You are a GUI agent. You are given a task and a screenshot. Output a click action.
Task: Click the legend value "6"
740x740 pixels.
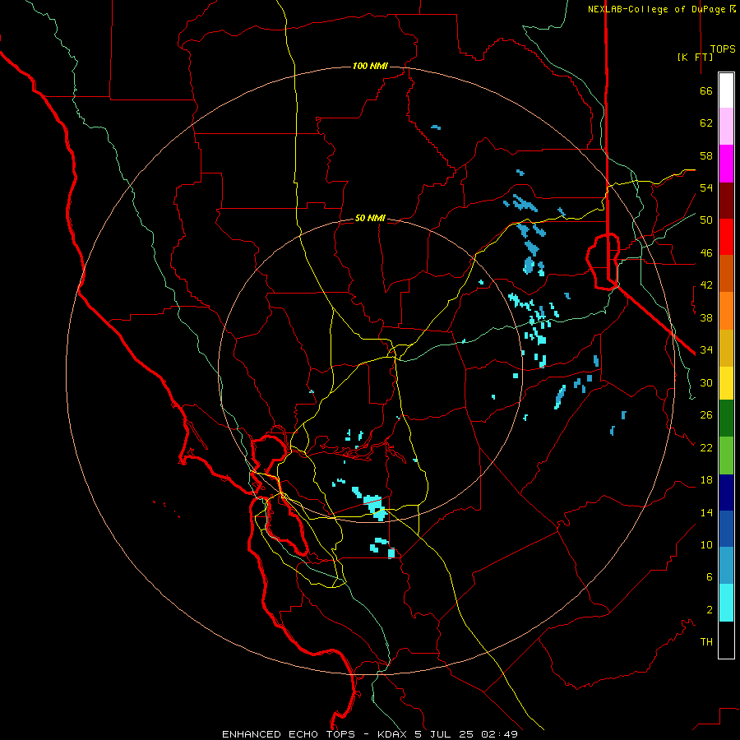coord(709,577)
